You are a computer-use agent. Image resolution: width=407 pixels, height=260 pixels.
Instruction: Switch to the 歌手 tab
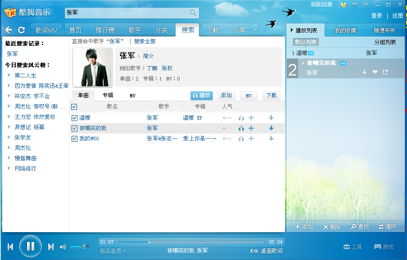click(x=135, y=30)
